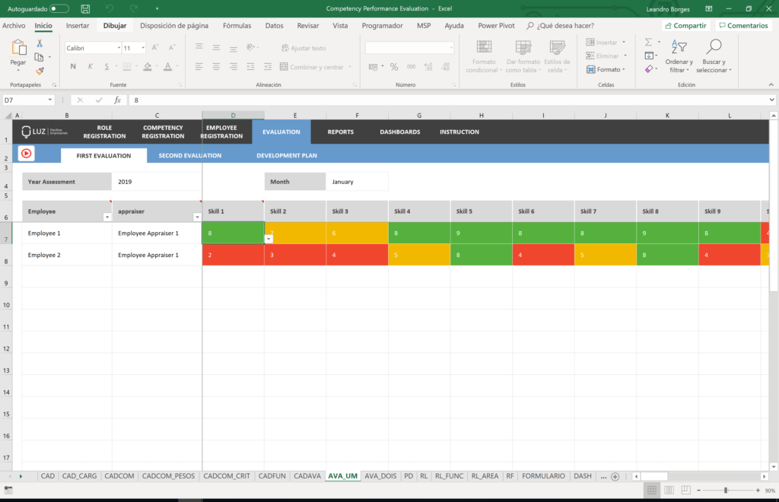Open the Employee column filter dropdown

click(107, 218)
